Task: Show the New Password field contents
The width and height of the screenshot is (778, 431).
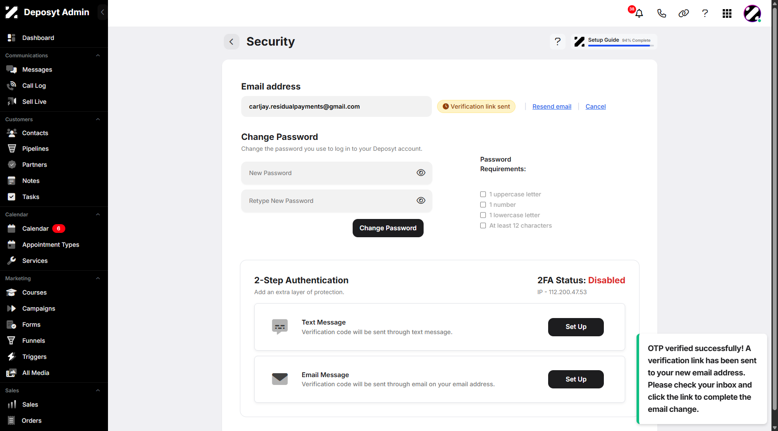Action: (421, 173)
